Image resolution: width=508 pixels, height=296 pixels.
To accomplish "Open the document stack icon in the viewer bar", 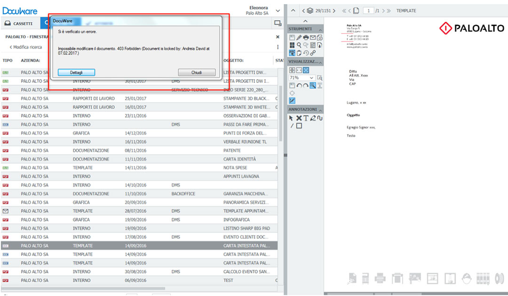I will click(x=310, y=11).
